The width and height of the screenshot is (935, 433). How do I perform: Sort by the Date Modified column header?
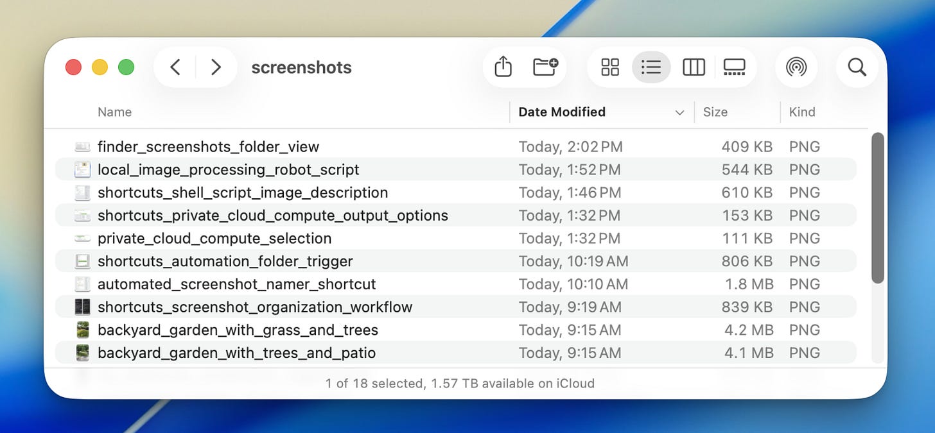coord(562,112)
